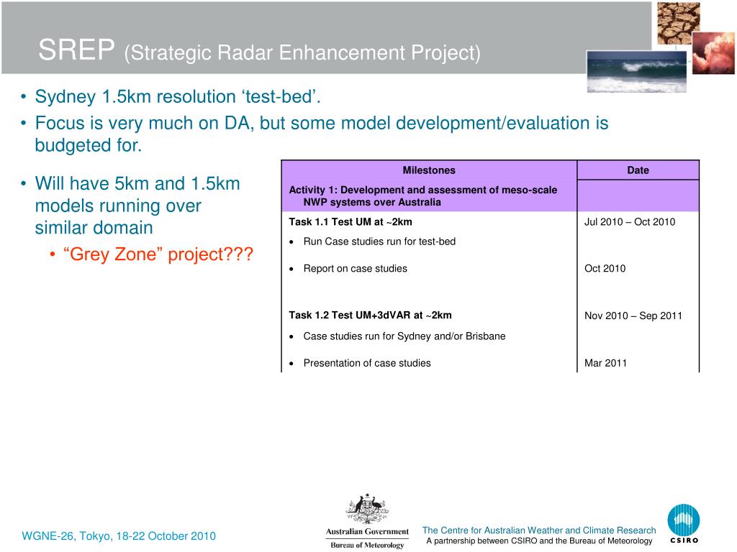The height and width of the screenshot is (552, 737).
Task: Click 'Presentation of case studies' item
Action: [367, 363]
